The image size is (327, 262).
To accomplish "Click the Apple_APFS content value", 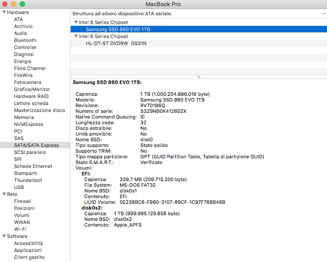I will click(128, 225).
